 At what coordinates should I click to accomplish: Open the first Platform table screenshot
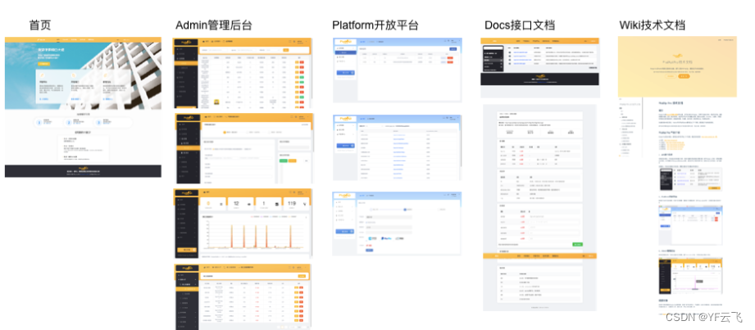[x=398, y=70]
